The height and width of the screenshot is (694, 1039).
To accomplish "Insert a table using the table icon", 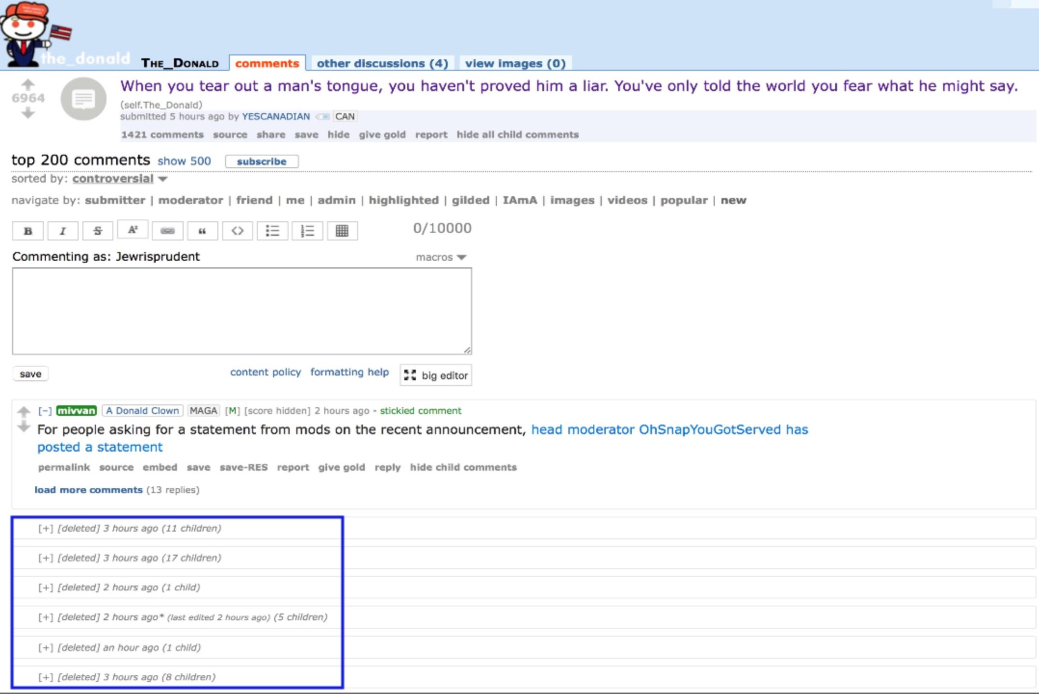I will click(342, 231).
